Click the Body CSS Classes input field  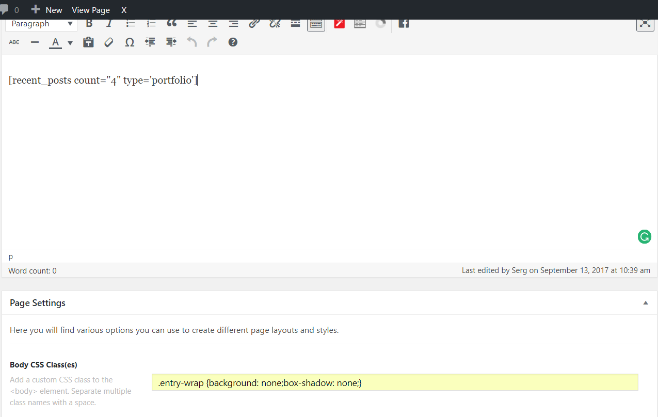(x=395, y=382)
